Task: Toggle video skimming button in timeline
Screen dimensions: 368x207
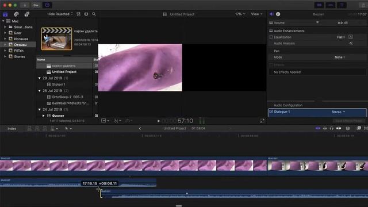Action: point(318,128)
